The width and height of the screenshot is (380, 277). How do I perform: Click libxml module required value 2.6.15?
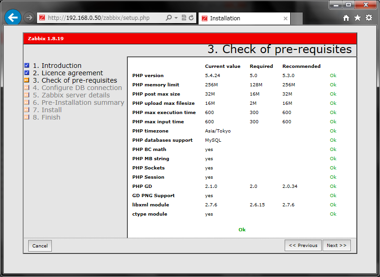257,205
